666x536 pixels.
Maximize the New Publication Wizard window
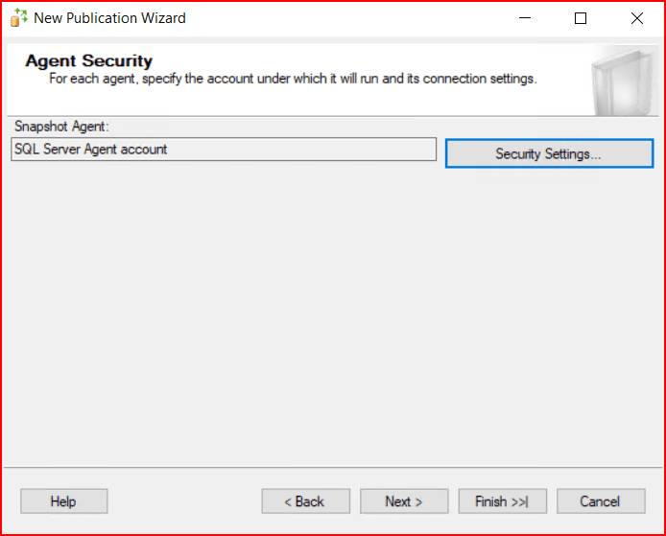(581, 18)
